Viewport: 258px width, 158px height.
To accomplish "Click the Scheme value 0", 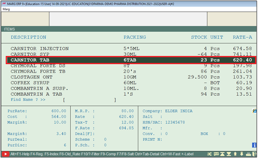I will (x=105, y=140).
